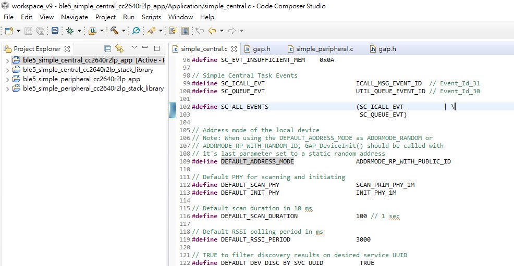The image size is (514, 266).
Task: Build the project with hammer icon
Action: [x=114, y=31]
